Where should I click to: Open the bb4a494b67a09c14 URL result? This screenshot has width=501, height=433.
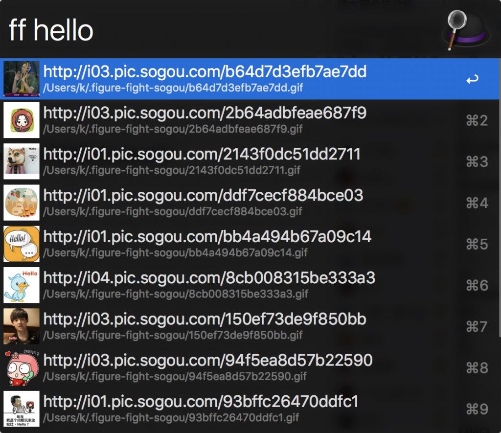207,237
